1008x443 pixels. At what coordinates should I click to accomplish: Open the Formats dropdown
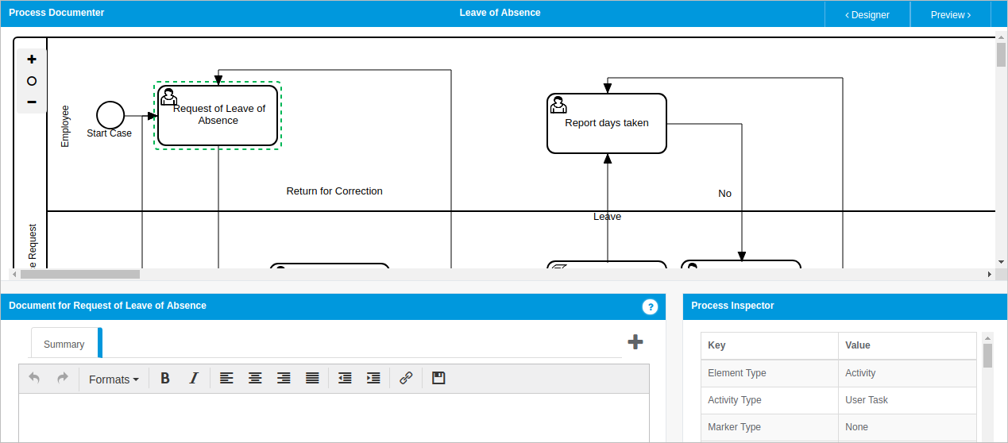tap(114, 379)
